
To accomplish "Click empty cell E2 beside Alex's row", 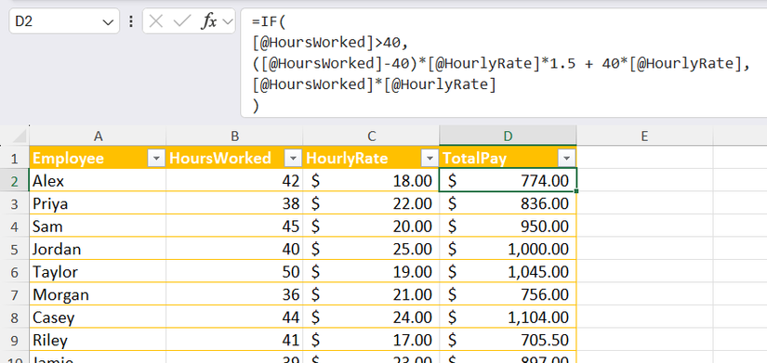I will tap(644, 181).
